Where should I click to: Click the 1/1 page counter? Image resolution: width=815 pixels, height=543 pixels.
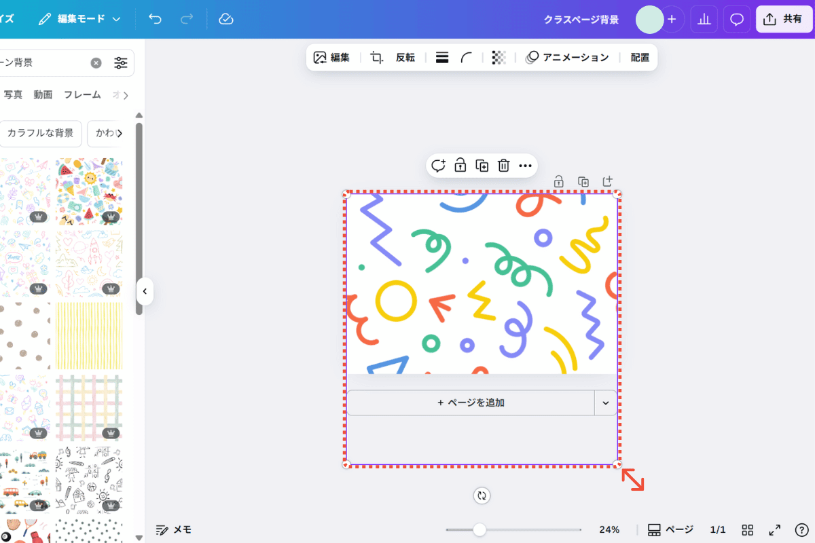point(718,529)
